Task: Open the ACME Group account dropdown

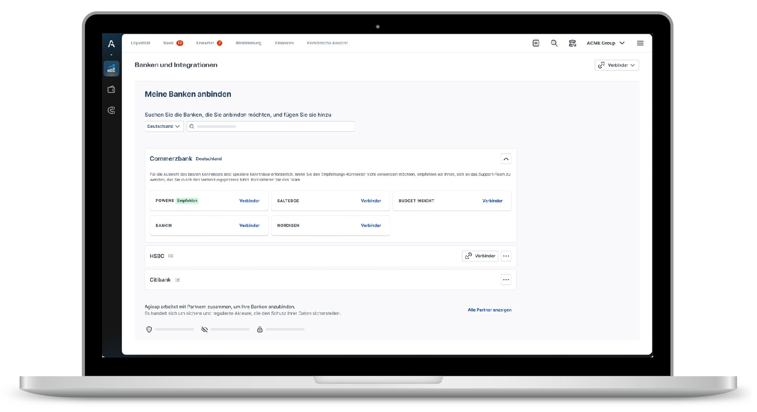Action: [606, 43]
